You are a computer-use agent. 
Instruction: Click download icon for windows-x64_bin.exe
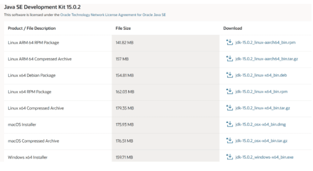point(229,157)
